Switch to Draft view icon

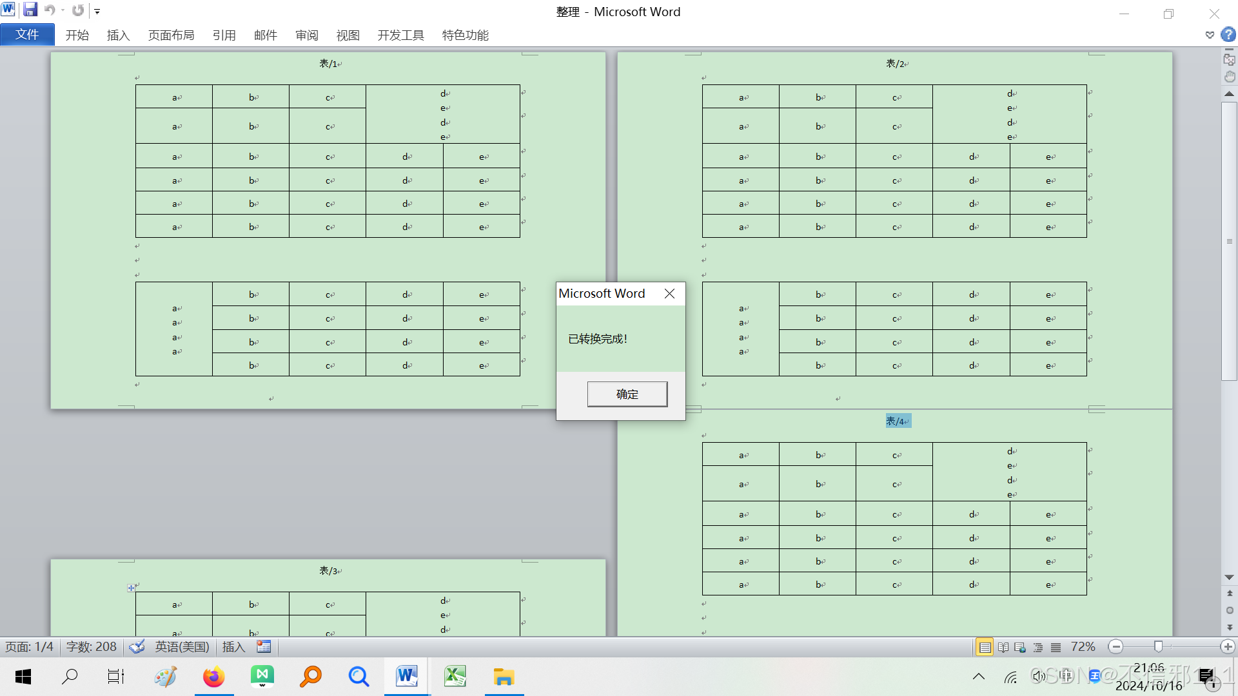click(1056, 647)
